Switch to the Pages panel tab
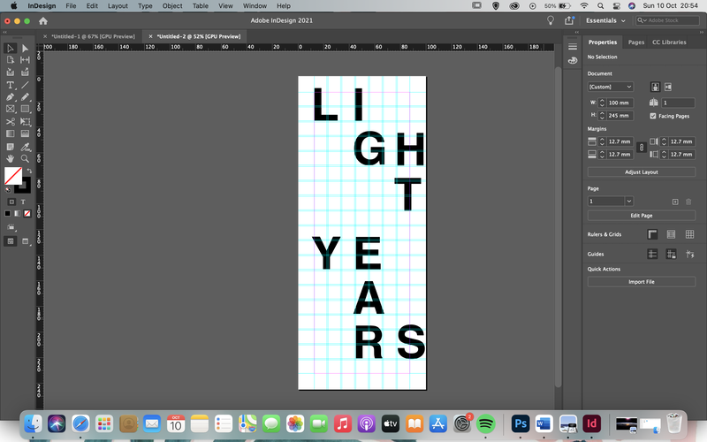707x442 pixels. point(635,42)
